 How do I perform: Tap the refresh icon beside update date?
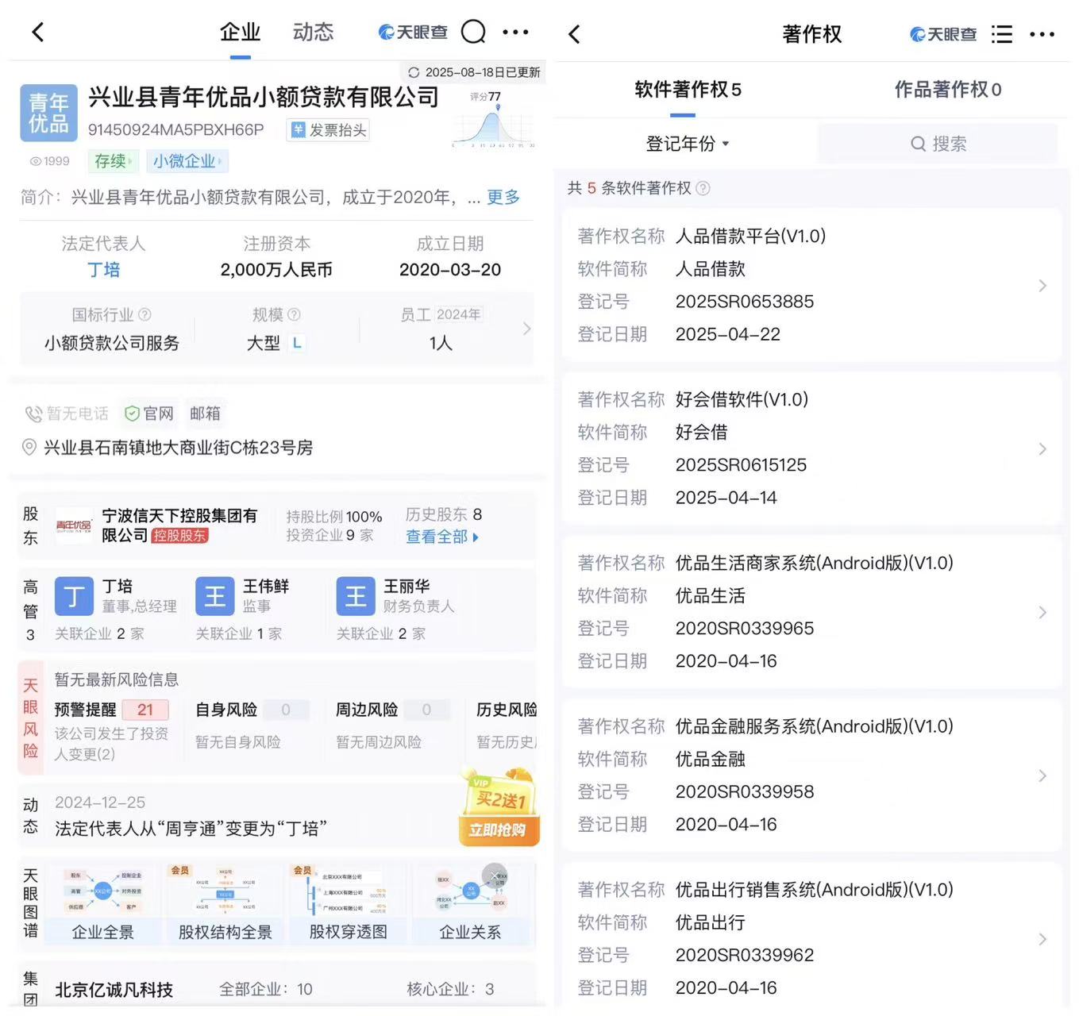(414, 72)
